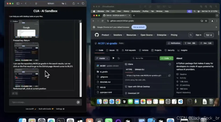Image resolution: width=221 pixels, height=122 pixels.
Task: Expand the Resources menu on GitHub
Action: (132, 35)
